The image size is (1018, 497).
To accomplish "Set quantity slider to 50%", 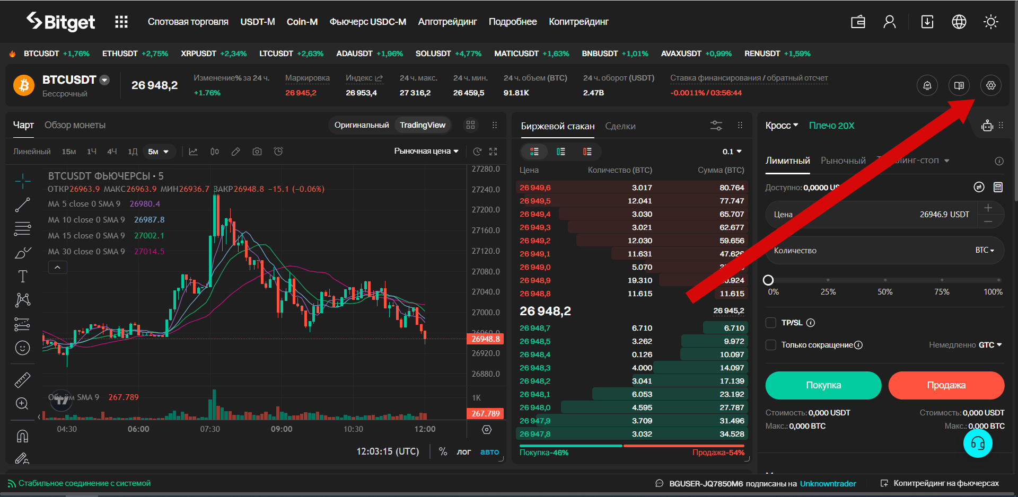I will click(885, 280).
